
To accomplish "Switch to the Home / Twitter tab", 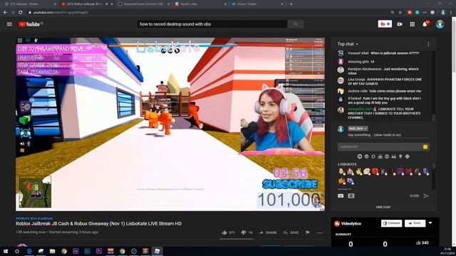I will tap(257, 4).
